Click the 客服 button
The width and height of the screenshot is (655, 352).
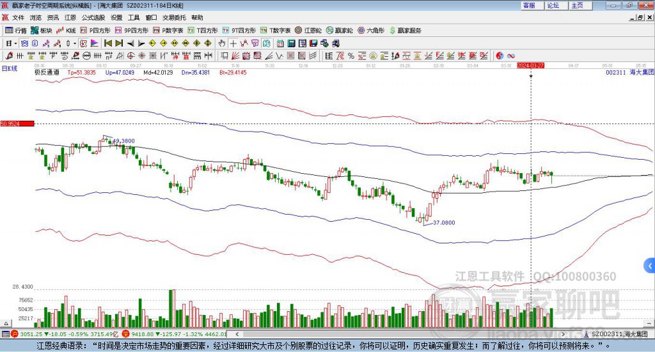tap(532, 5)
